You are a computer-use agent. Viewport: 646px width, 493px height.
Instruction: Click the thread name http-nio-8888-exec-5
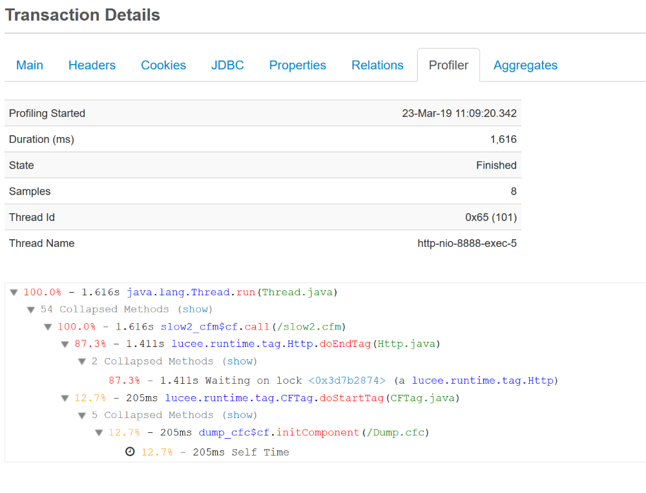pyautogui.click(x=467, y=243)
